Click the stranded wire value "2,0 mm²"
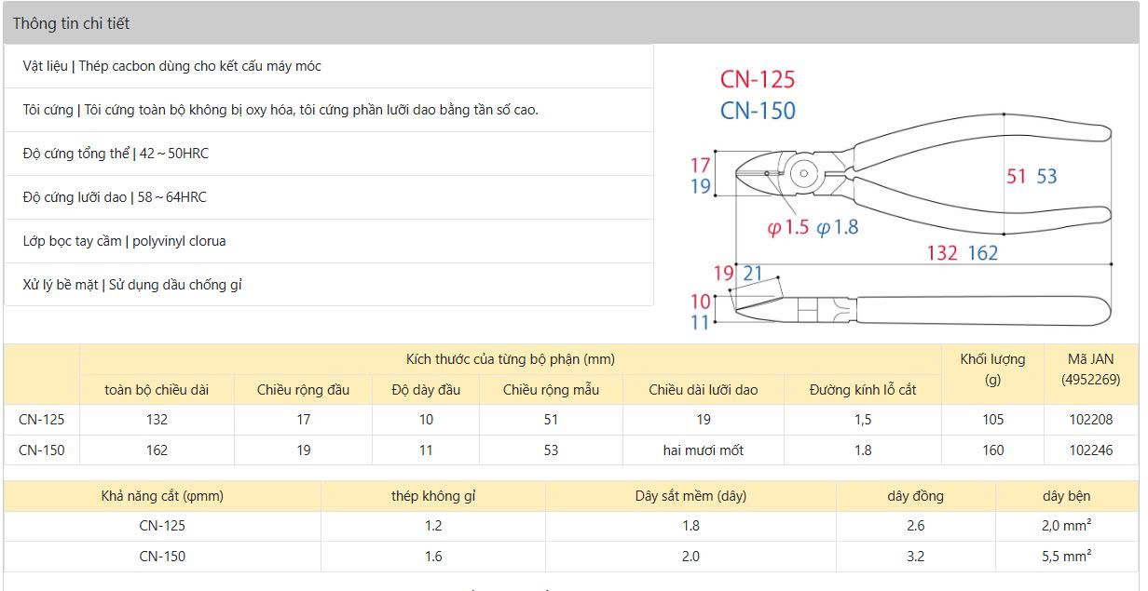The width and height of the screenshot is (1148, 591). [1067, 526]
